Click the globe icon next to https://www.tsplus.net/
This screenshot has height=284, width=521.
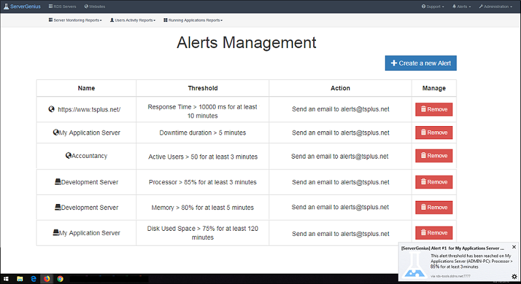51,109
